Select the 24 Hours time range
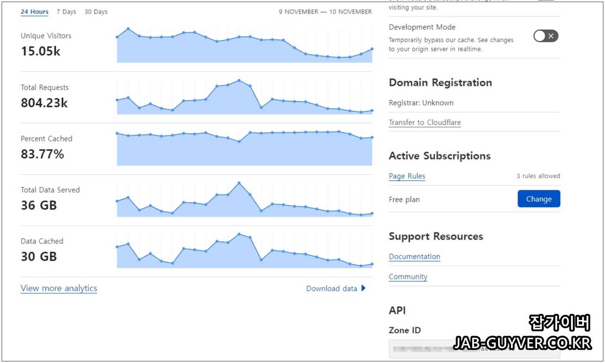Screen dimensions: 605x363 34,11
